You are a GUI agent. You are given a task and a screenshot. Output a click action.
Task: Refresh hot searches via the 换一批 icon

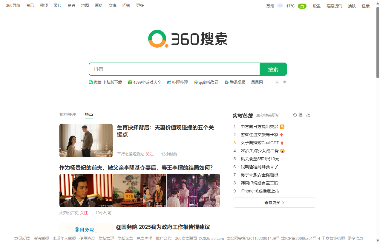tap(295, 115)
